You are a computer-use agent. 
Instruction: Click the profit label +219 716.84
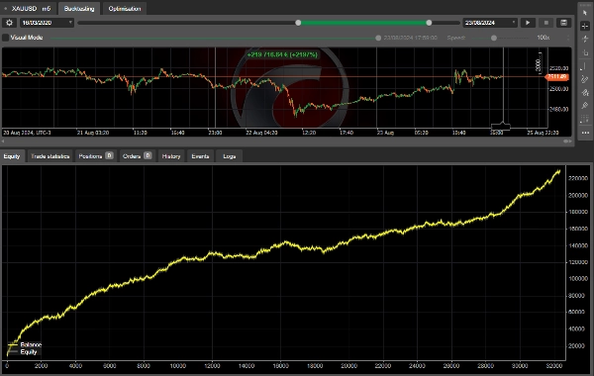[x=282, y=54]
